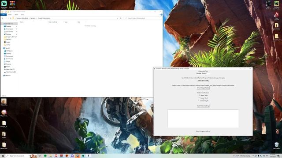The image size is (282, 158).
Task: Open Music under This PC
Action: (x=8, y=61)
